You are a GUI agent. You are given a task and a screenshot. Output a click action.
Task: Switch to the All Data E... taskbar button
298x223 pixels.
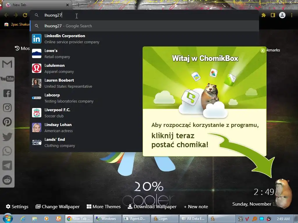tap(193, 219)
